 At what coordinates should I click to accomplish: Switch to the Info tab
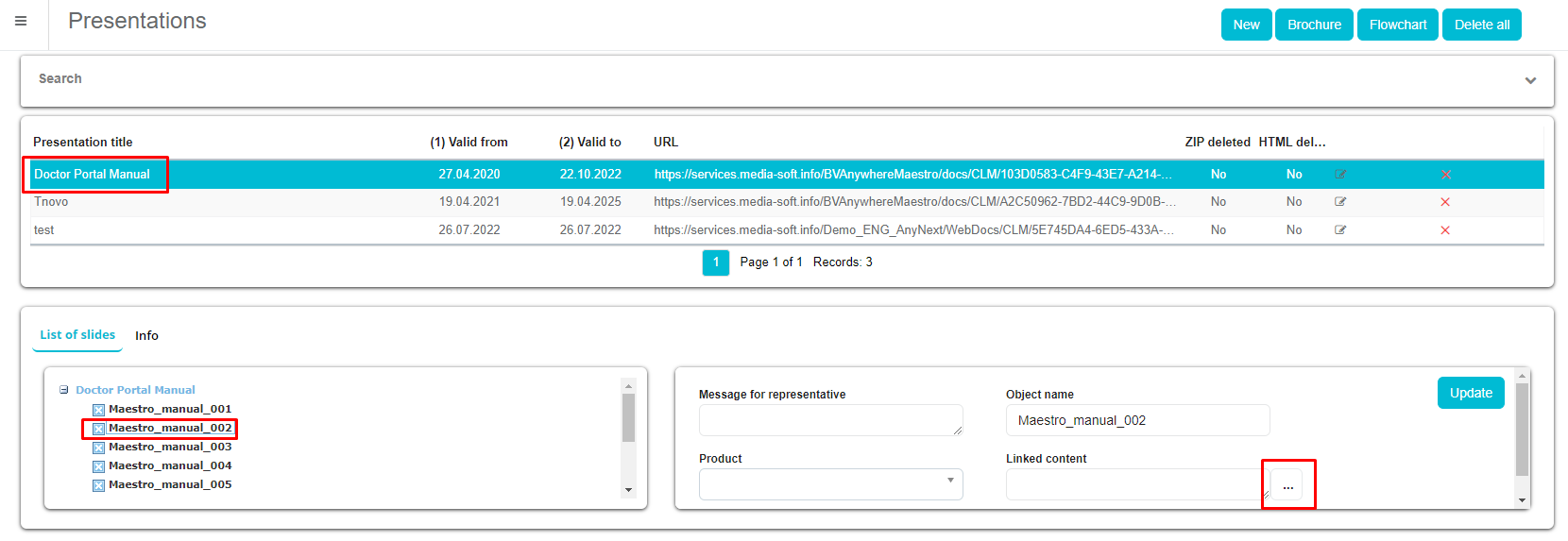click(146, 336)
